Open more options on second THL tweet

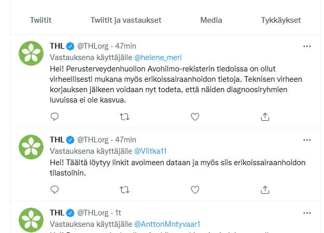coord(307,140)
